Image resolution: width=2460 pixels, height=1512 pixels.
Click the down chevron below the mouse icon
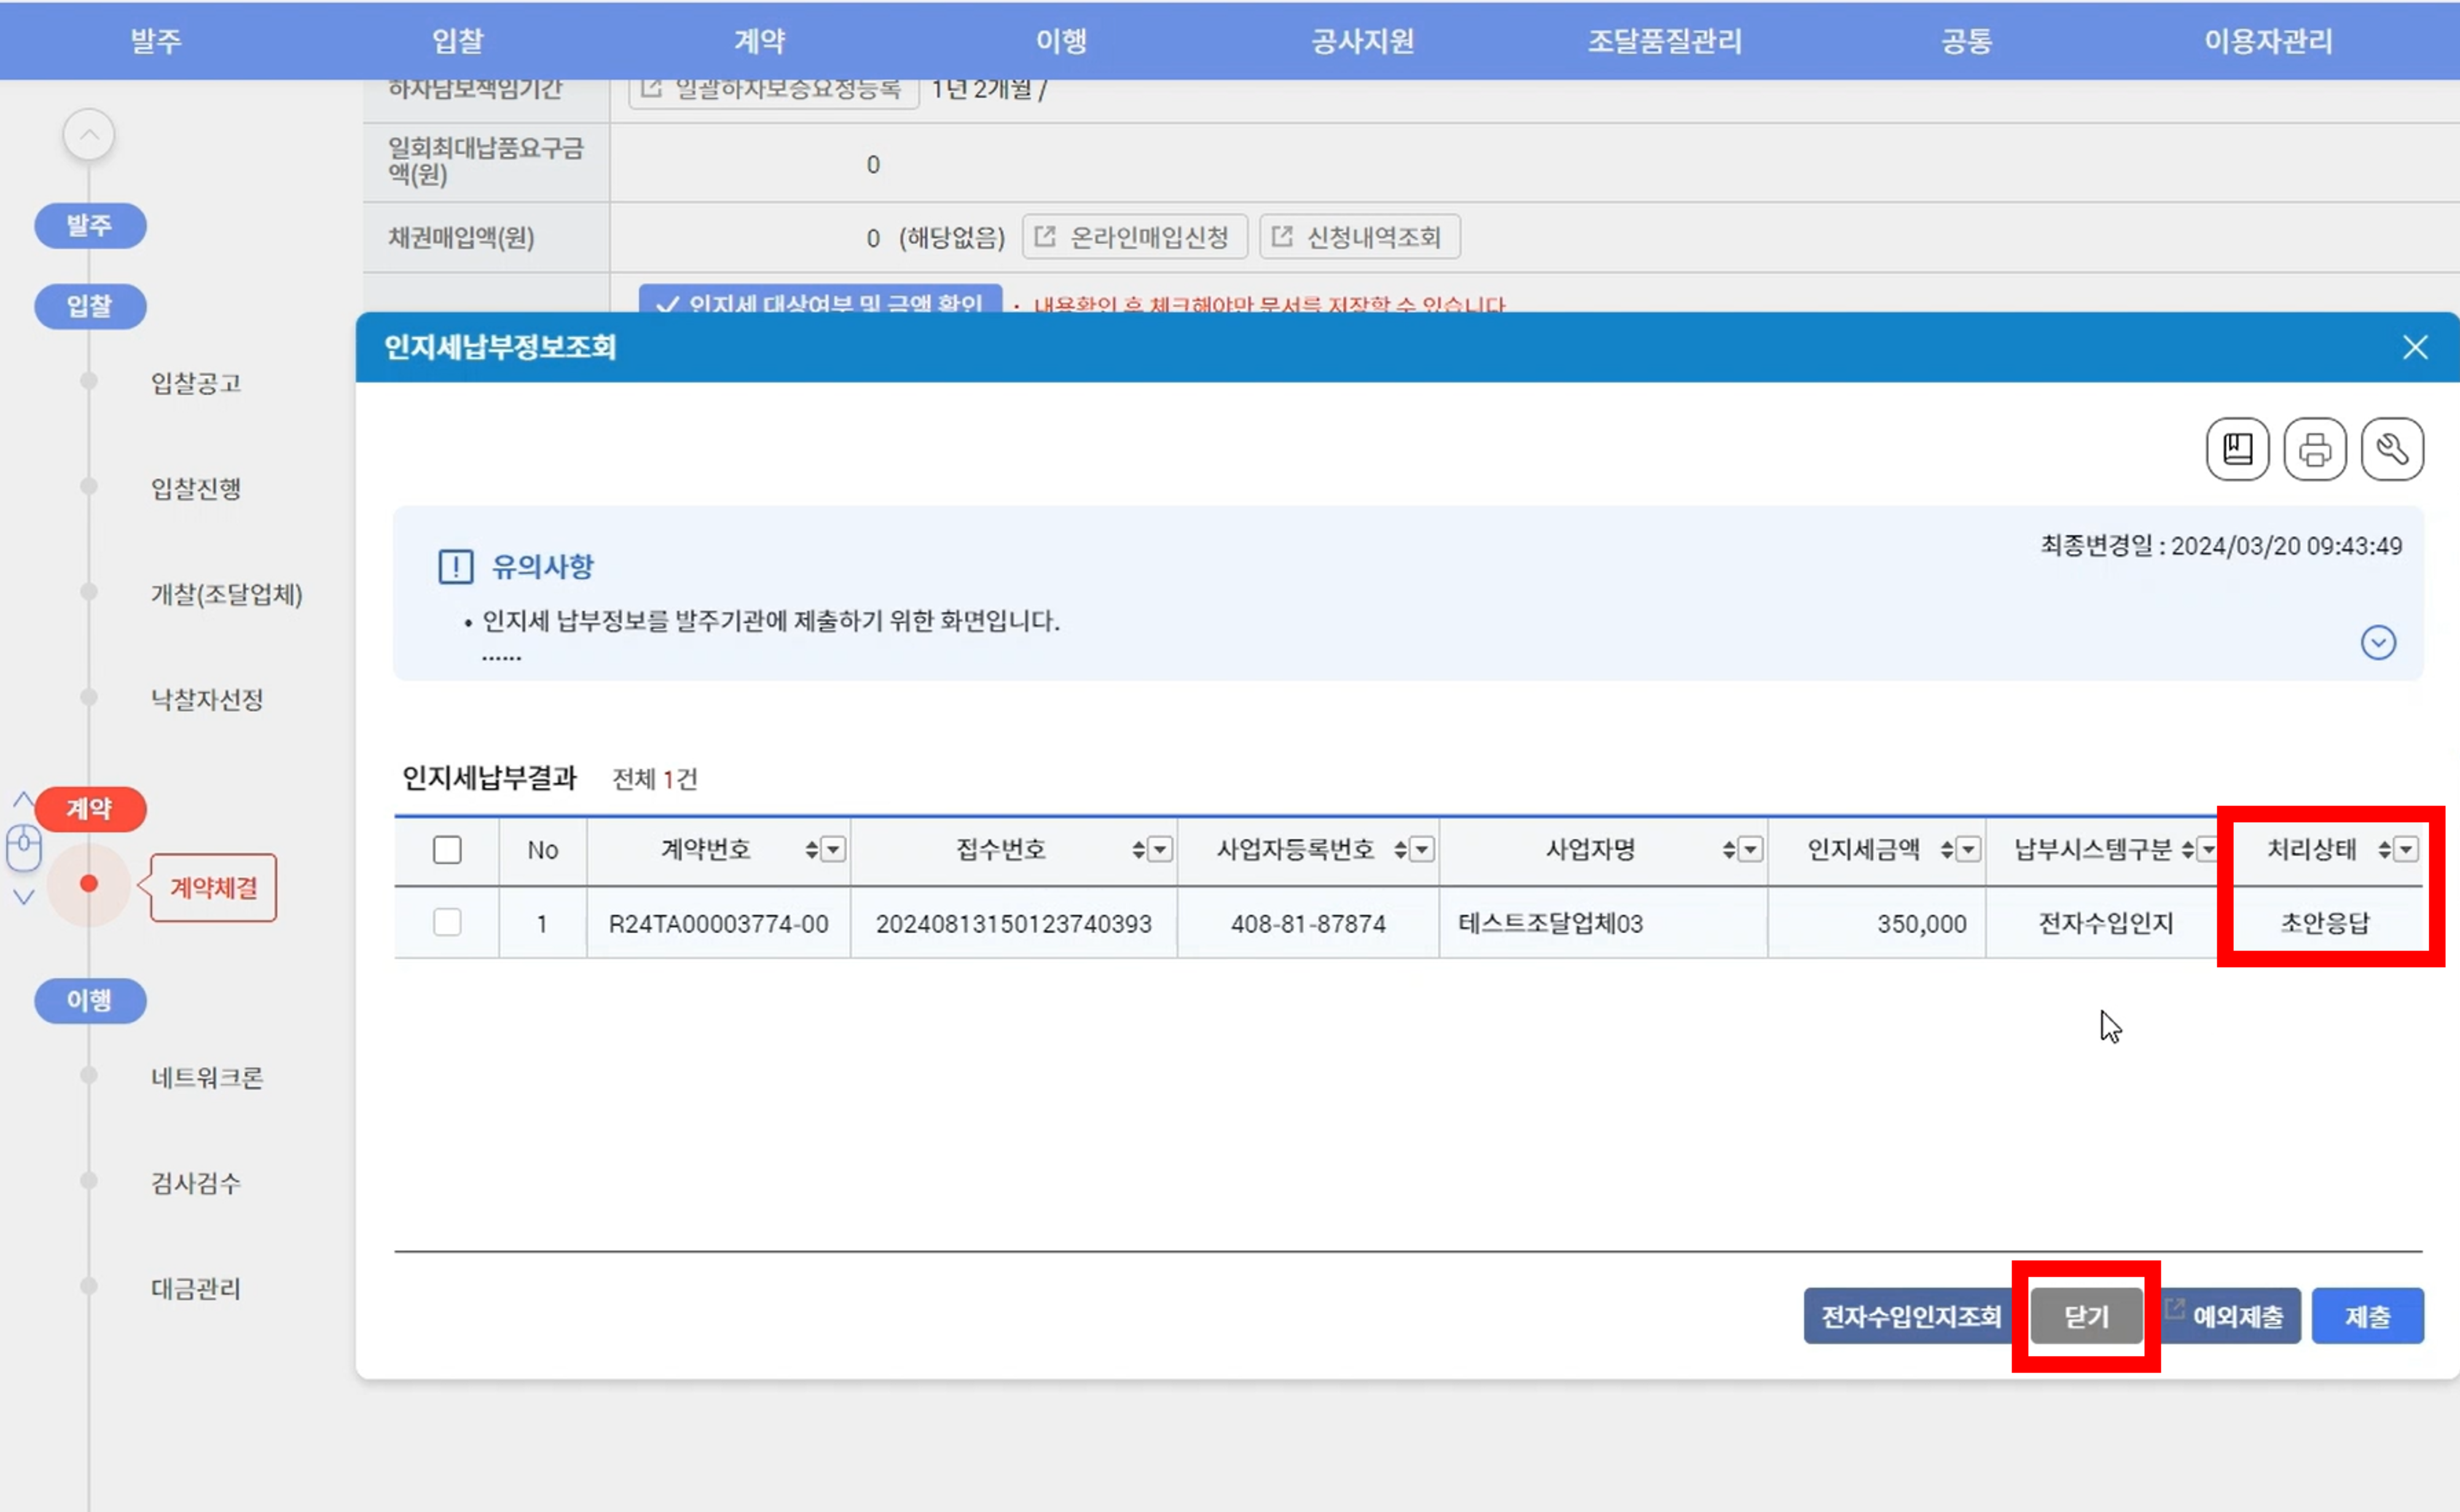(23, 897)
